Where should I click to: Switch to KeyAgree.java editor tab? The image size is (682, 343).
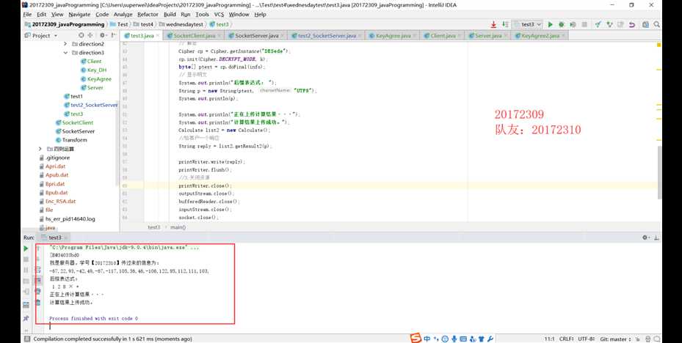(x=393, y=36)
